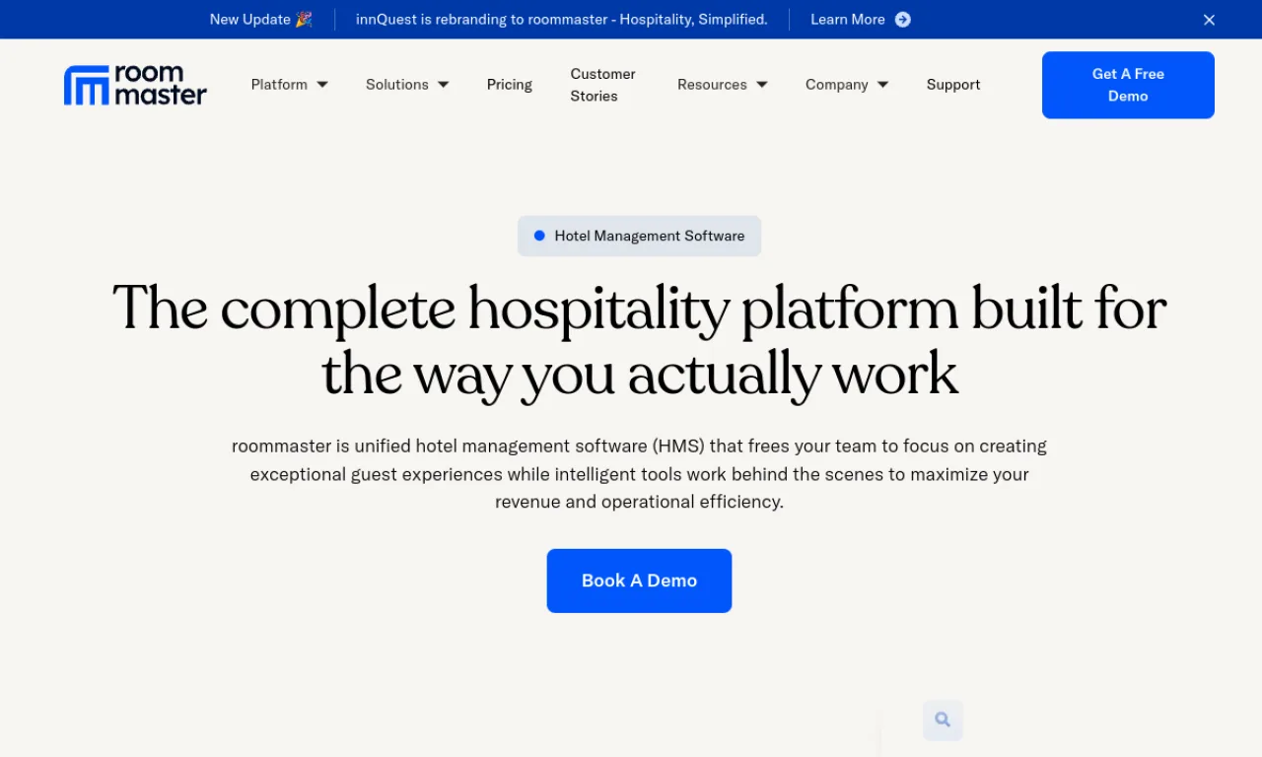Screen dimensions: 1262x757
Task: Expand the Company dropdown menu
Action: (847, 85)
